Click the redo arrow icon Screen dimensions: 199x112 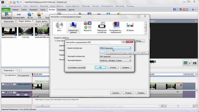tap(21, 2)
